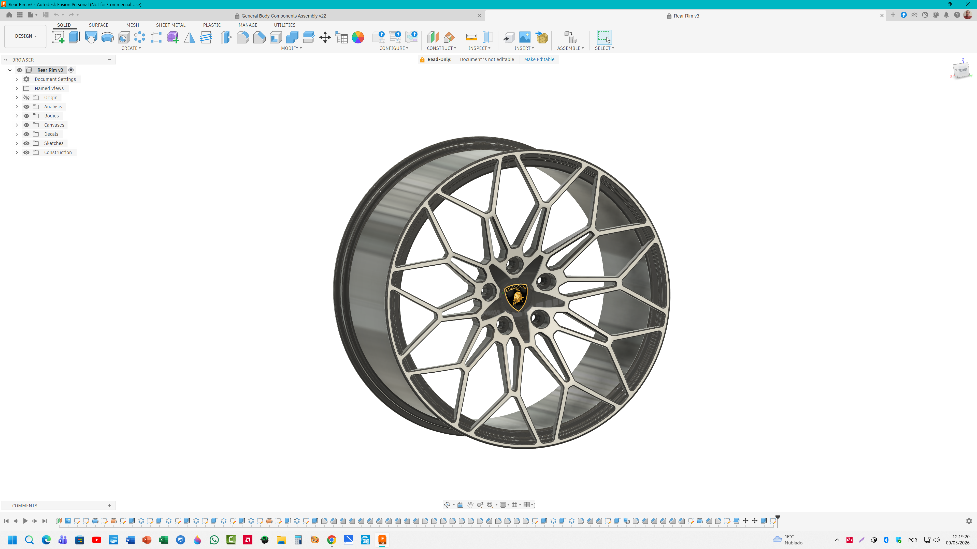
Task: Open the INSPECT dropdown menu
Action: point(479,48)
